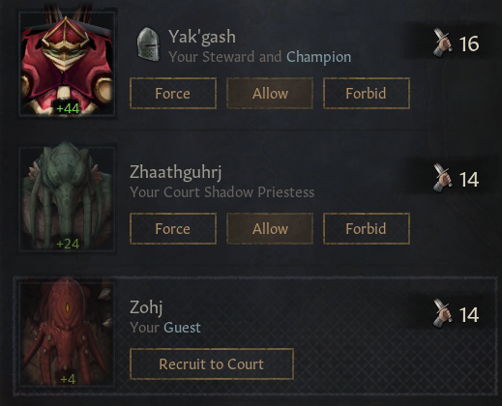Click the knight helmet icon beside Yak'gash
The height and width of the screenshot is (406, 502).
tap(148, 44)
